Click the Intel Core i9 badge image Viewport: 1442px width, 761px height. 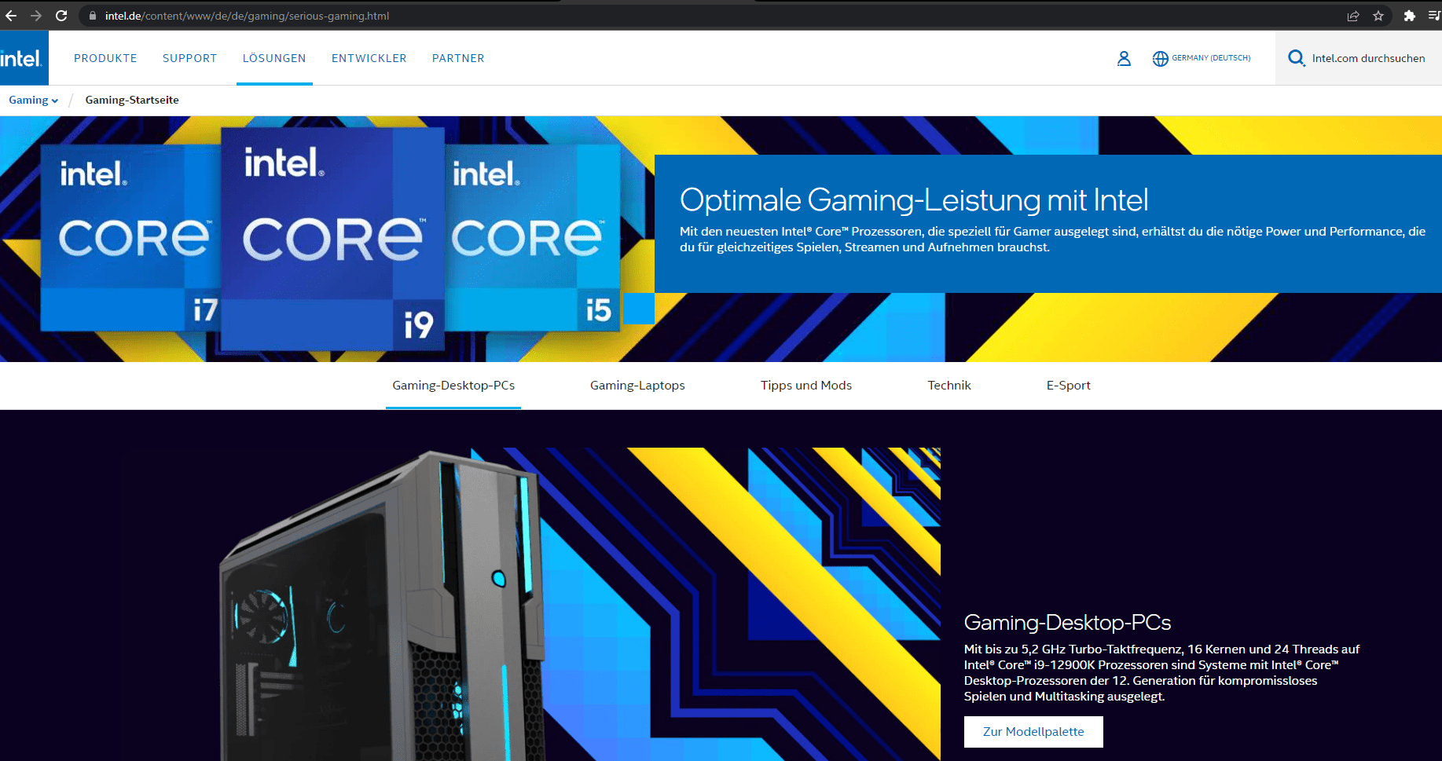tap(333, 238)
